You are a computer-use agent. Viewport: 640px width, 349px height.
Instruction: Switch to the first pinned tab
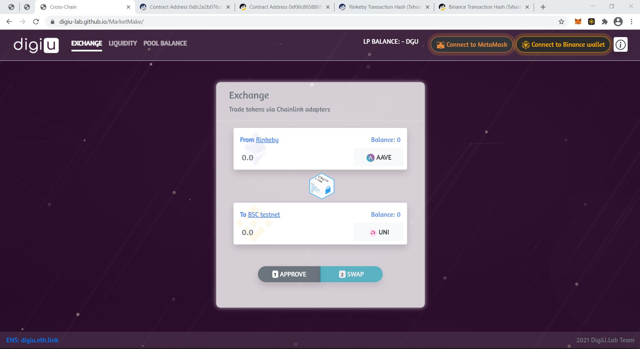pyautogui.click(x=11, y=7)
